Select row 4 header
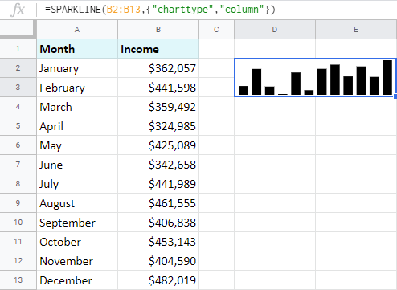Image resolution: width=397 pixels, height=290 pixels. [x=18, y=107]
